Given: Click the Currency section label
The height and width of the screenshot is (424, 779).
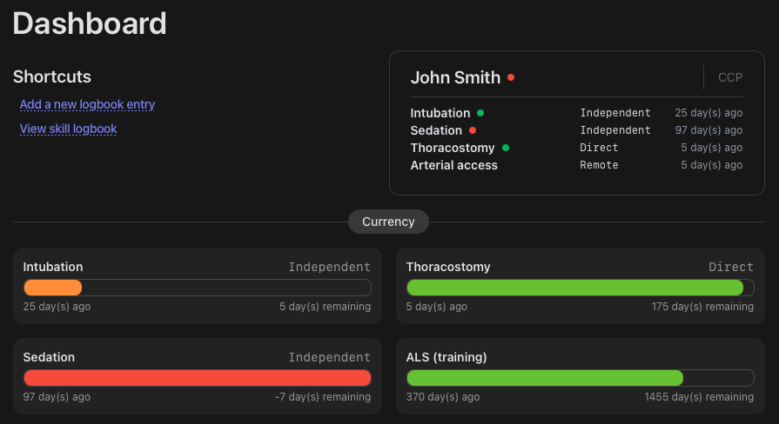Looking at the screenshot, I should 388,222.
